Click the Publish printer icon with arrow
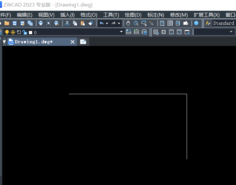Image resolution: width=236 pixels, height=185 pixels. point(56,23)
